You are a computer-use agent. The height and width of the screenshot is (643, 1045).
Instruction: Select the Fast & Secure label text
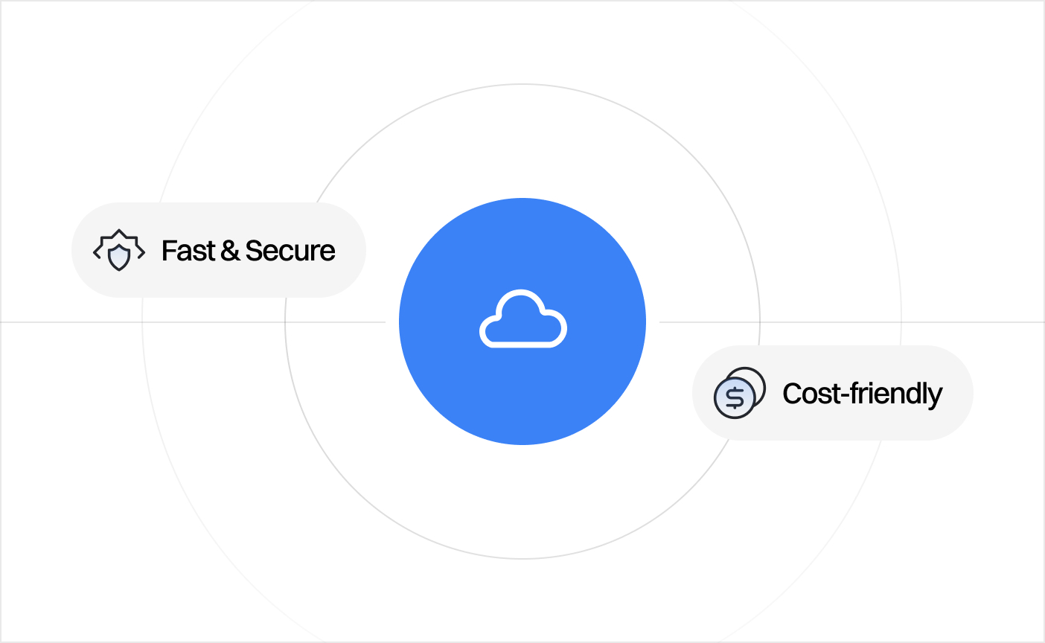tap(248, 251)
